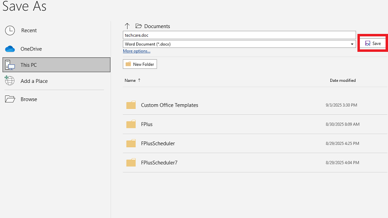
Task: Open the More options link
Action: point(136,51)
